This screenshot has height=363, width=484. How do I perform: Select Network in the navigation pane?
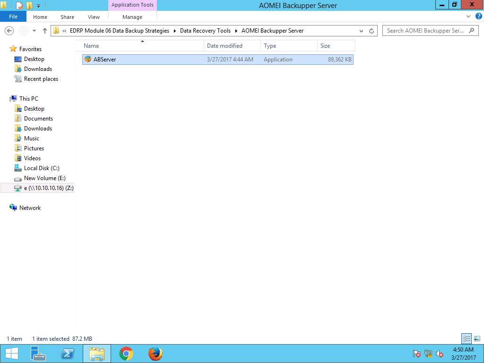click(x=30, y=208)
